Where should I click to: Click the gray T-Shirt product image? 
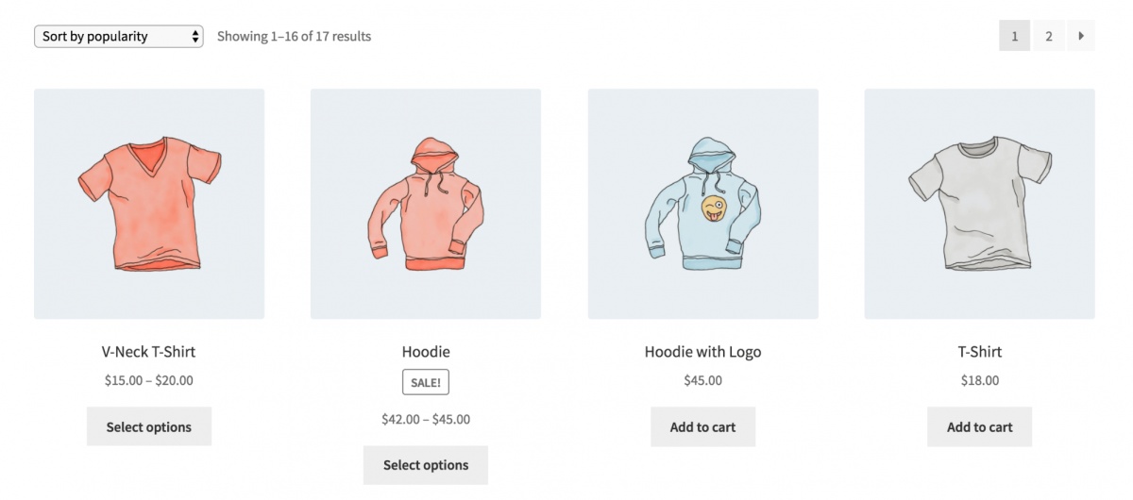979,204
